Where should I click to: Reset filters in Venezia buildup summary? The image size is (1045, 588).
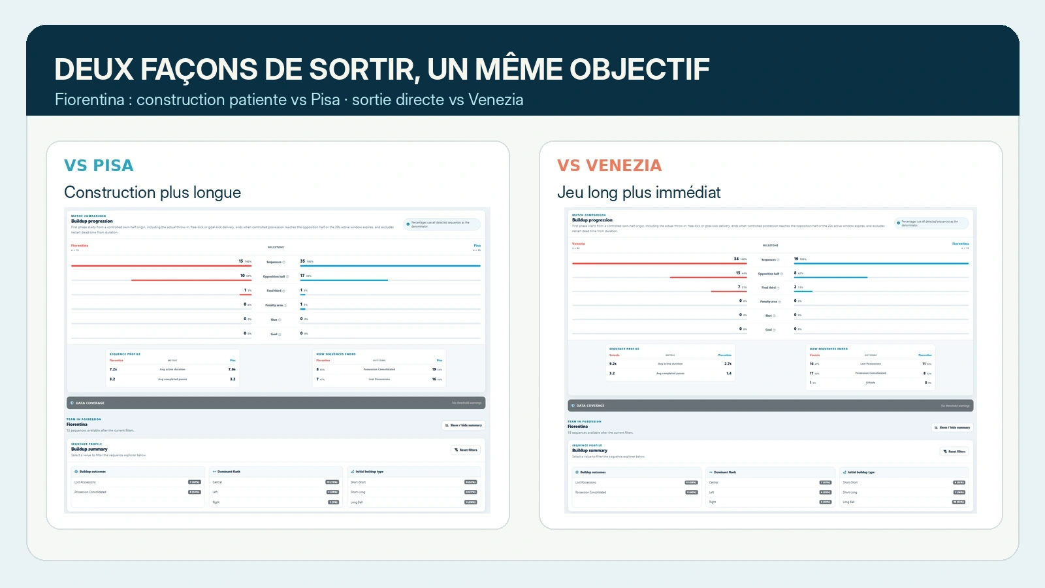[x=954, y=451]
